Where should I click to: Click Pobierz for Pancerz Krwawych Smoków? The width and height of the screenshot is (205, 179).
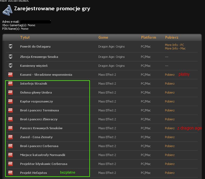(x=170, y=128)
